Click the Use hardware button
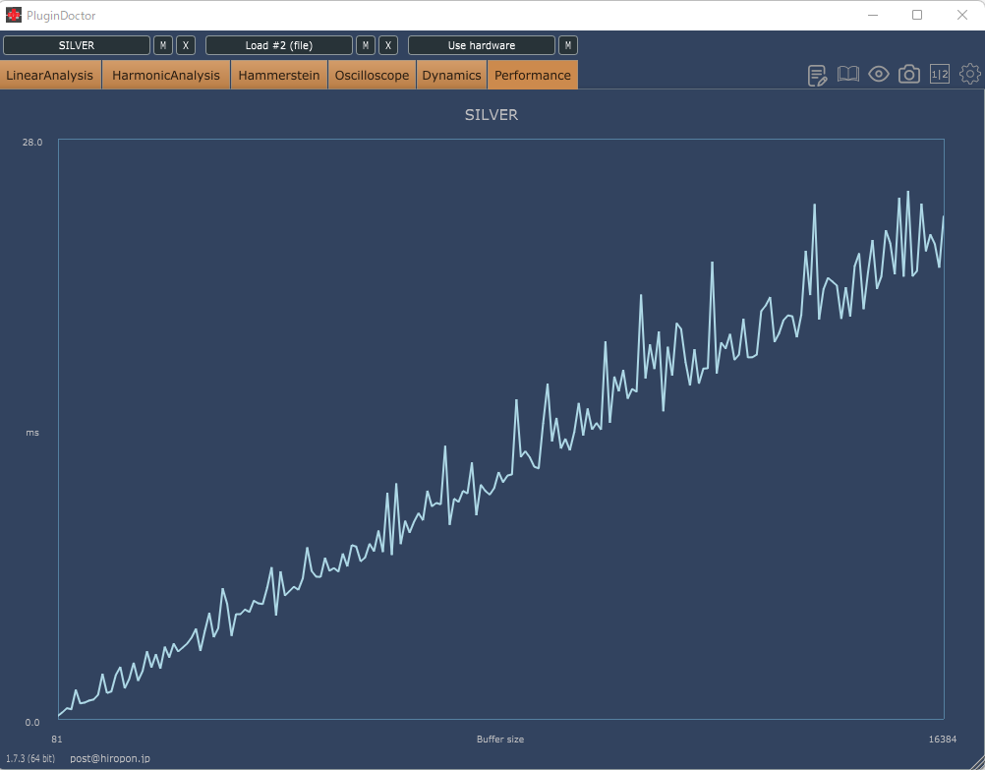The image size is (985, 770). pos(481,45)
